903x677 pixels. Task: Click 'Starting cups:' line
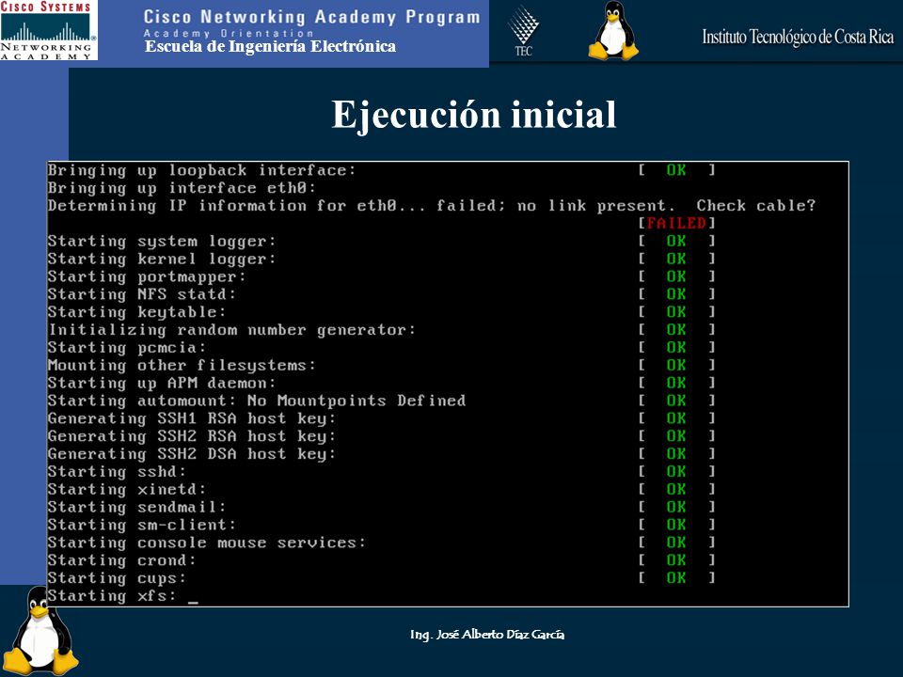tap(117, 578)
